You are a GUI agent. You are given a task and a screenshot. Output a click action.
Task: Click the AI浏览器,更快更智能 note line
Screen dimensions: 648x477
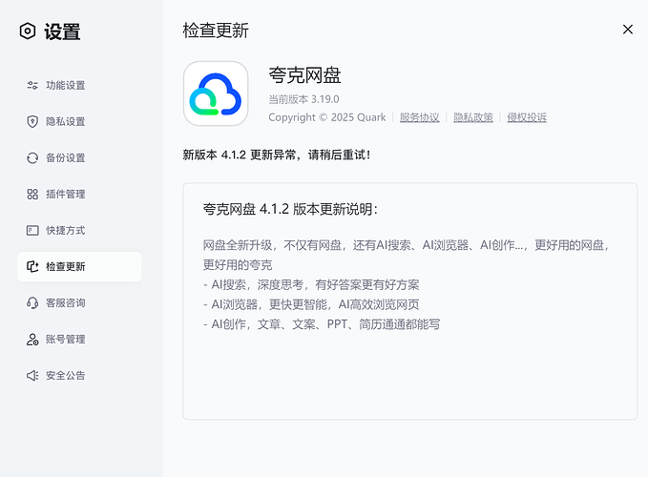pyautogui.click(x=311, y=304)
